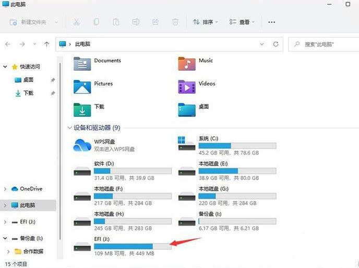Select the 系统 (C:) drive icon

pyautogui.click(x=187, y=144)
